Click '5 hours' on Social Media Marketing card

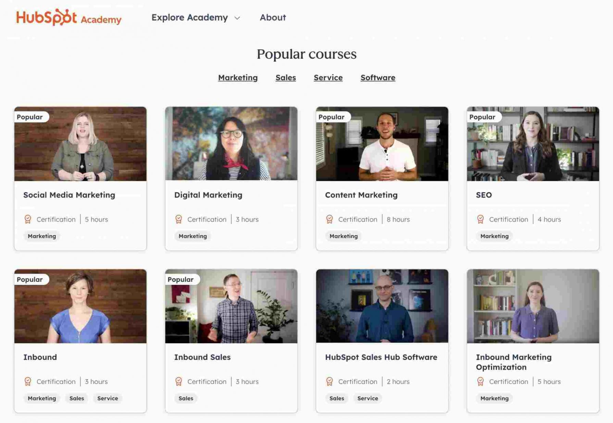click(x=97, y=219)
